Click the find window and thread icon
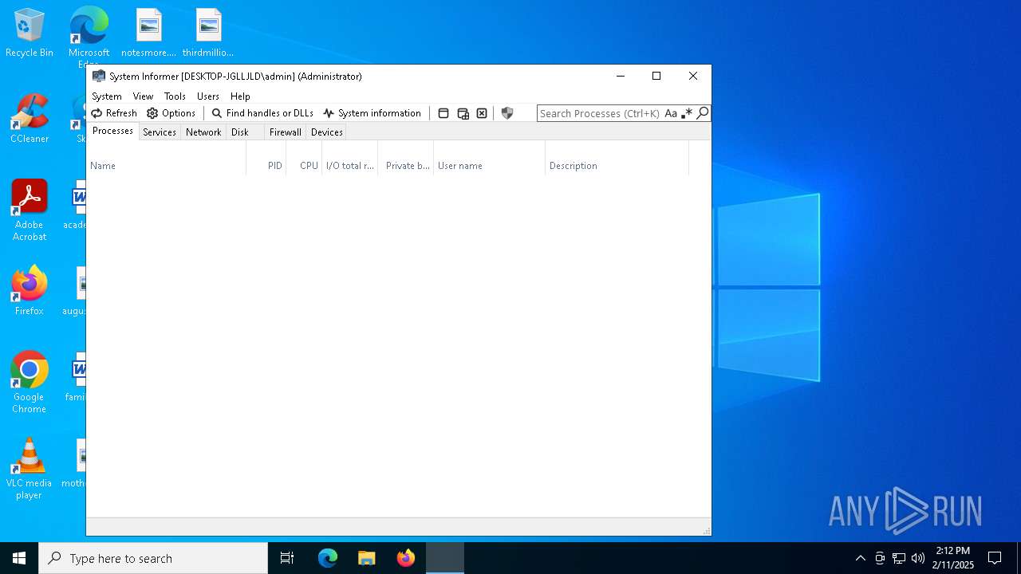1021x574 pixels. coord(463,113)
